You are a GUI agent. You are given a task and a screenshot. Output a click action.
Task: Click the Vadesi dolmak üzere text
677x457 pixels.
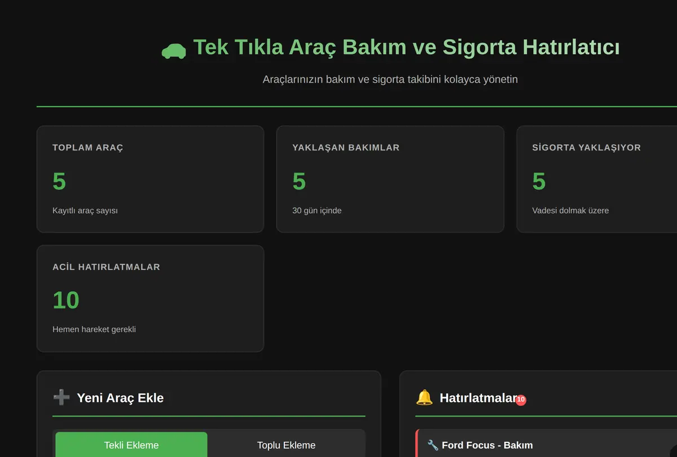(x=570, y=211)
